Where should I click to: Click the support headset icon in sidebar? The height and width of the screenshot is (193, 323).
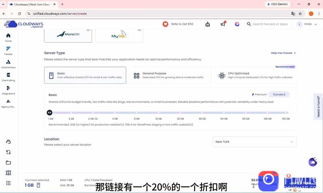[x=8, y=142]
